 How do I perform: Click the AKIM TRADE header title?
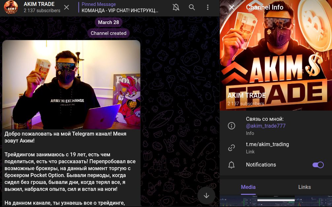pos(39,4)
